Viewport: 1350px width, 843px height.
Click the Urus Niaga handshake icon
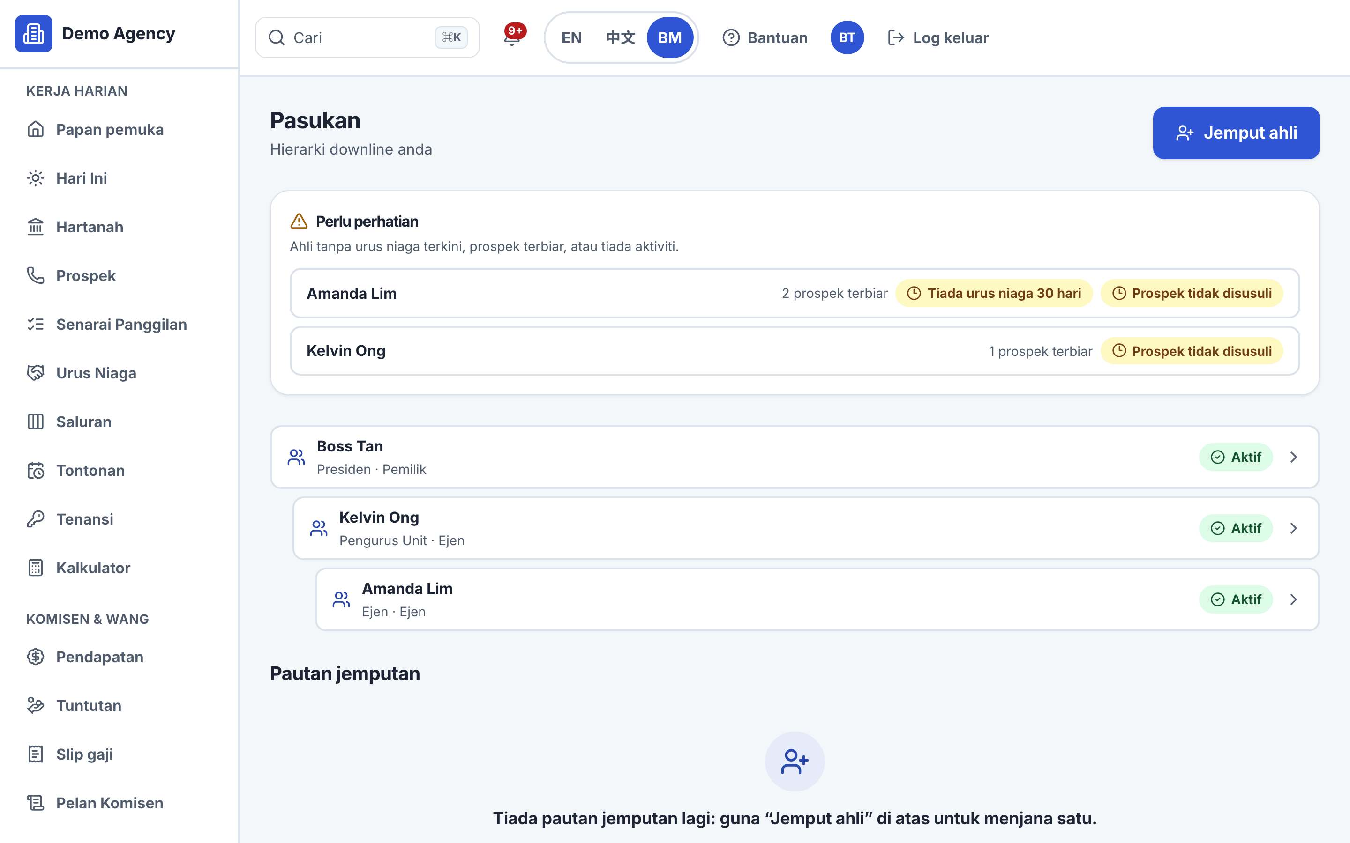point(36,373)
